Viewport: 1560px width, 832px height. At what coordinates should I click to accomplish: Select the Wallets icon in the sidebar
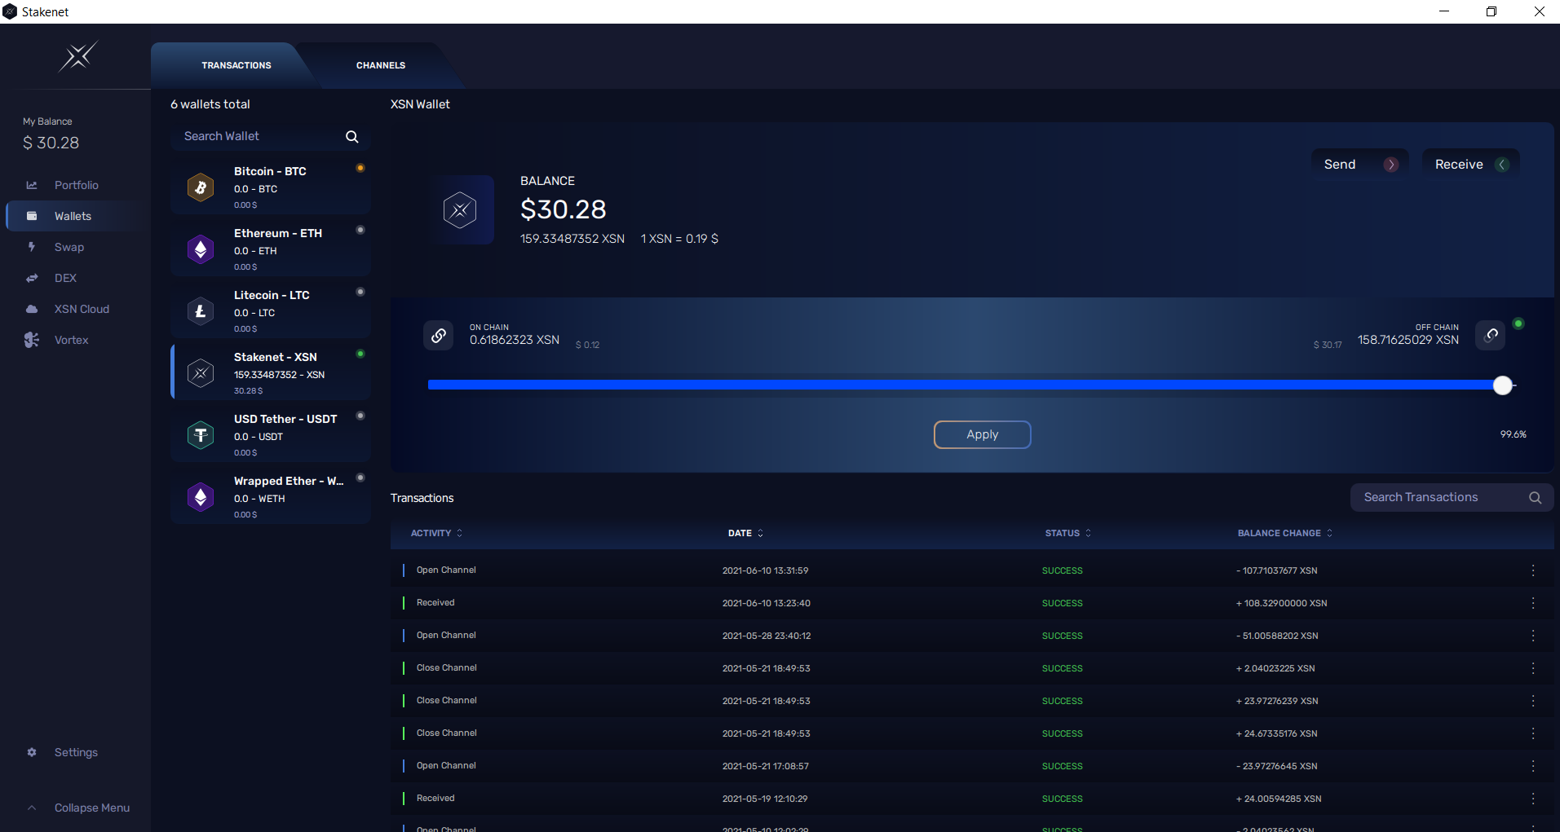coord(32,216)
